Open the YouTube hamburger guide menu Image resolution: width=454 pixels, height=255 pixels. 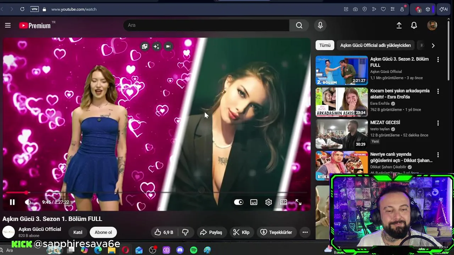(x=8, y=25)
